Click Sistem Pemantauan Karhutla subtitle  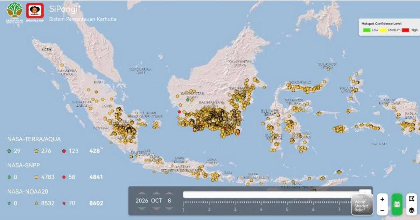[x=83, y=19]
